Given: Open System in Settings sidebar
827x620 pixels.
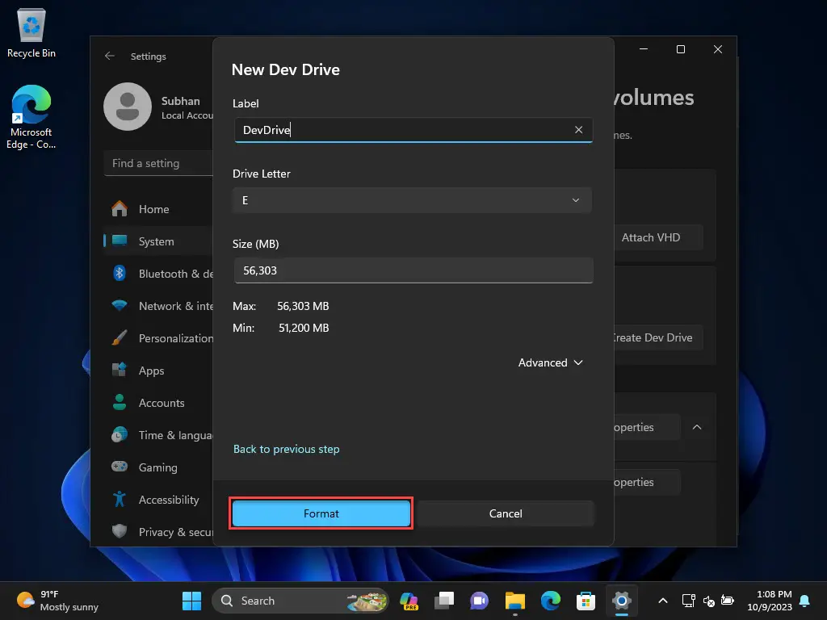Looking at the screenshot, I should click(158, 241).
